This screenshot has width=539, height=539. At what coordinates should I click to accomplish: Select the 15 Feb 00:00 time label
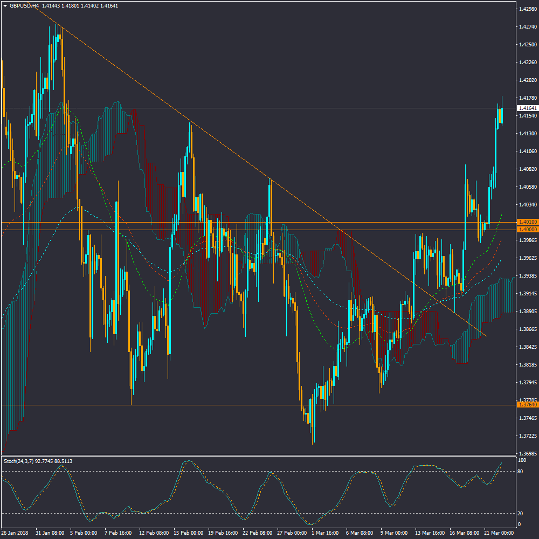pyautogui.click(x=188, y=533)
